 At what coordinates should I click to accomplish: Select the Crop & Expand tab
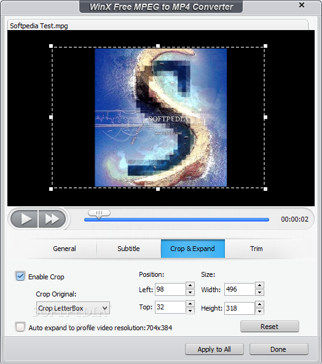pos(192,249)
